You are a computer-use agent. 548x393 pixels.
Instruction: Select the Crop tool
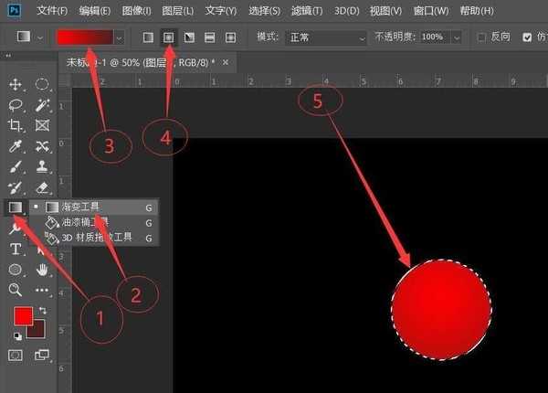coord(15,125)
